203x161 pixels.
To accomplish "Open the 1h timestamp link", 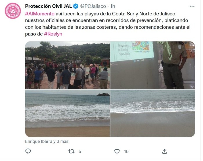I will click(113, 6).
